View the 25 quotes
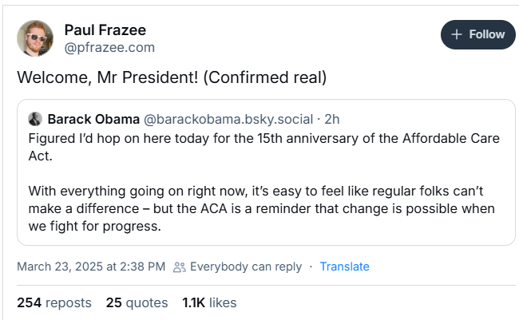519x320 pixels. pyautogui.click(x=137, y=302)
